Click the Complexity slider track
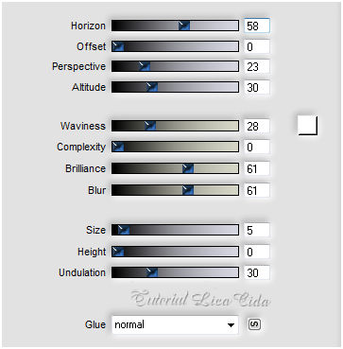The width and height of the screenshot is (343, 349). (175, 147)
